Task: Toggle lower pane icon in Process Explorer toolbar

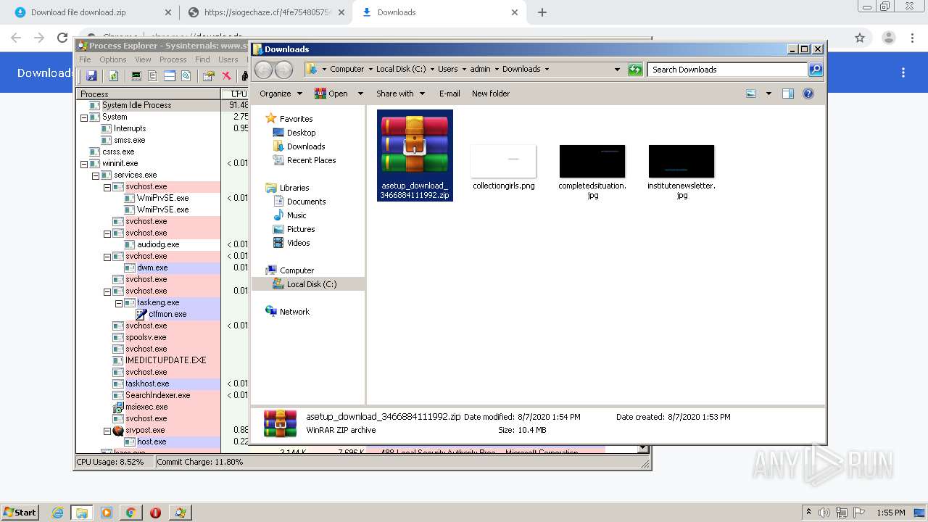Action: pos(170,76)
